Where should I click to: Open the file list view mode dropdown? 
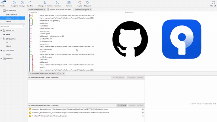(x=62, y=73)
